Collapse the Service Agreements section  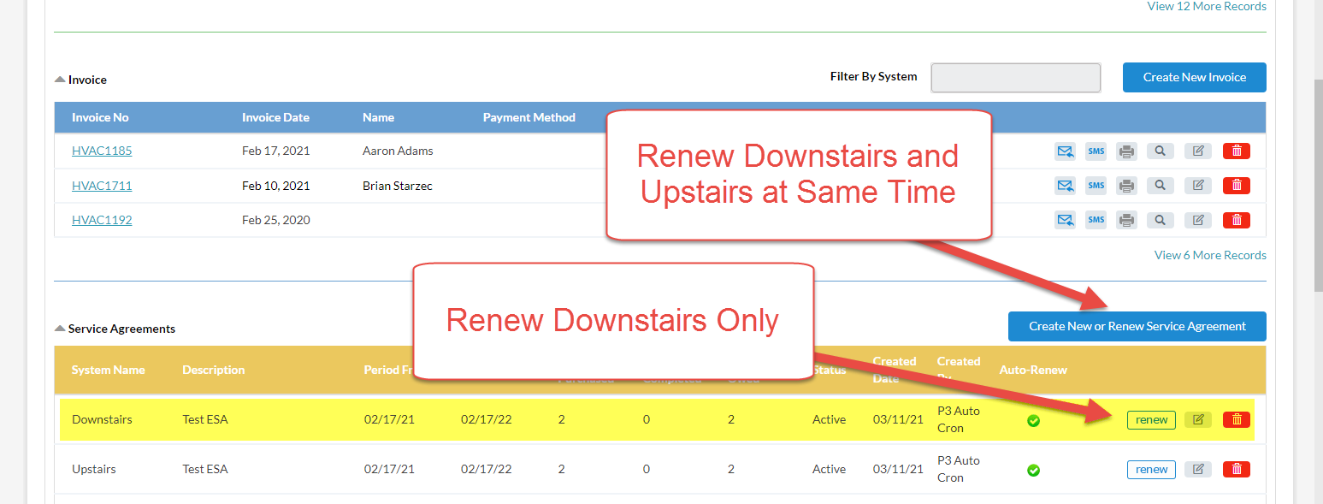[60, 329]
